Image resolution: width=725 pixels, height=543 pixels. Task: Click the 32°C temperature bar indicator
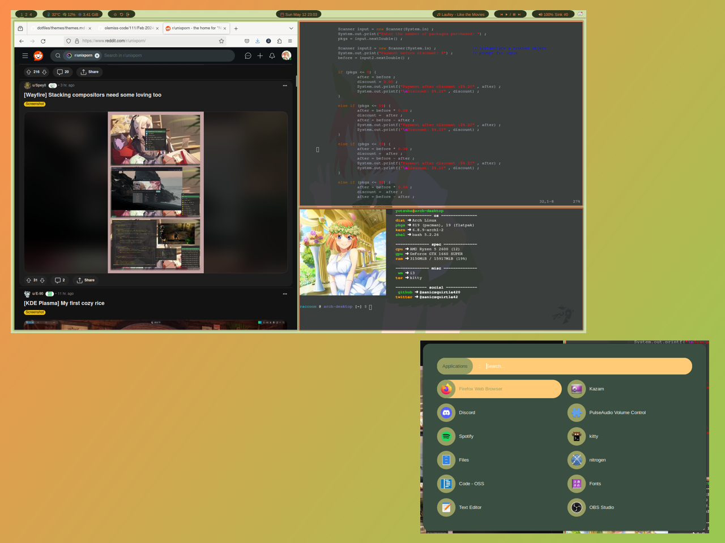click(54, 14)
